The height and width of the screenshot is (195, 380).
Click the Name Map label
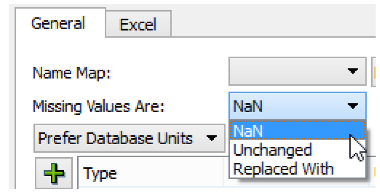[x=72, y=73]
